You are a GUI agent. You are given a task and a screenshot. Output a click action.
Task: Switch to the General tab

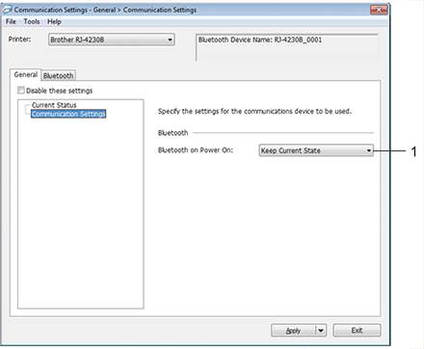coord(26,74)
